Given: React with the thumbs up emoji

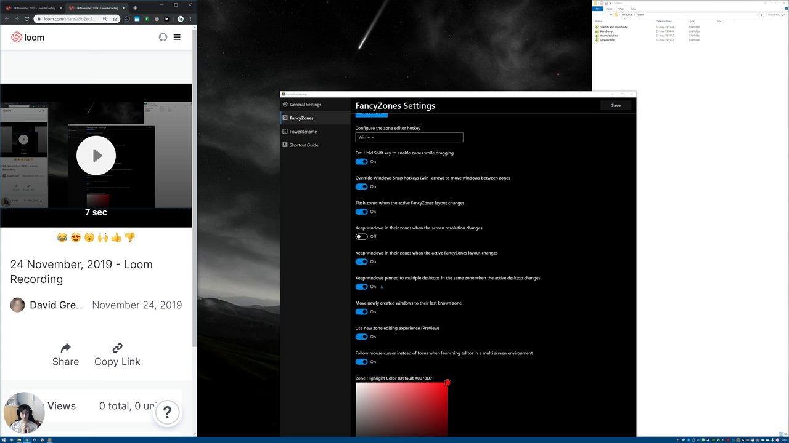Looking at the screenshot, I should click(117, 237).
